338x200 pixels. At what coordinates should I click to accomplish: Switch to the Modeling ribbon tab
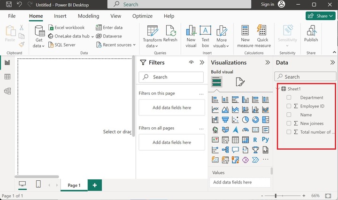(88, 16)
